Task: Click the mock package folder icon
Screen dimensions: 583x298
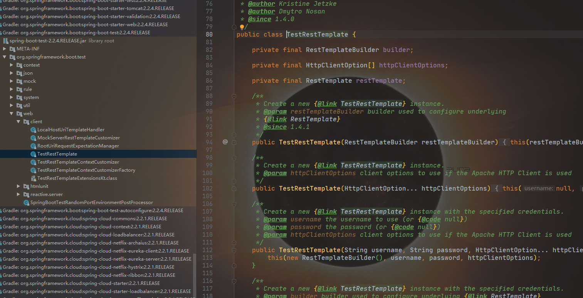Action: (19, 81)
